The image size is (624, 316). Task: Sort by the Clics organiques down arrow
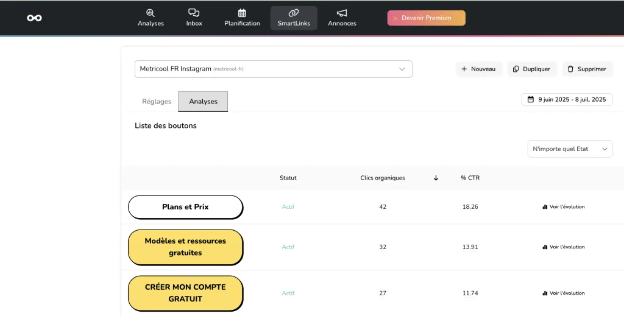(x=436, y=178)
